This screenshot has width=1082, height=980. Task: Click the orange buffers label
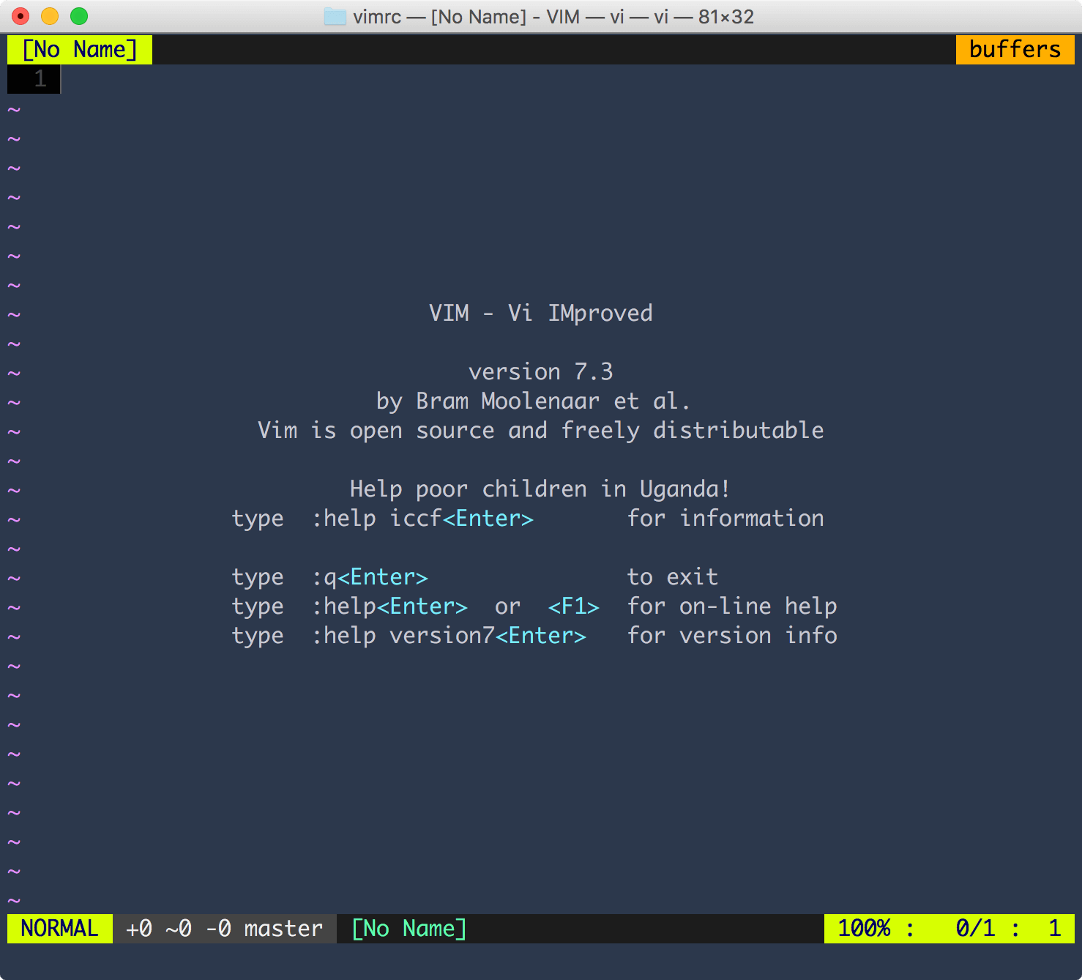(1015, 50)
